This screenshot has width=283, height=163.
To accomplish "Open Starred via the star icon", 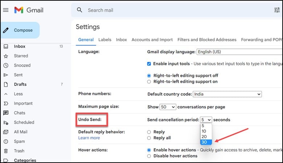I will [x=6, y=56].
